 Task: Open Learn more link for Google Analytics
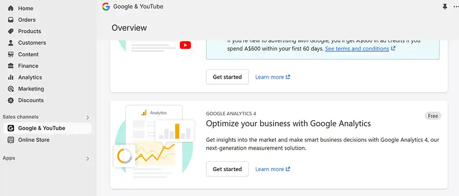pyautogui.click(x=273, y=169)
